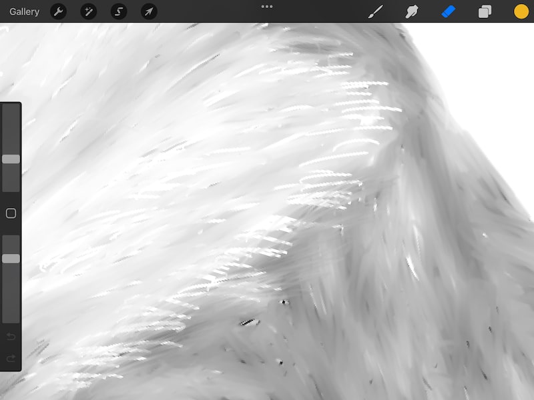This screenshot has width=534, height=400.
Task: Tap the Redo arrow
Action: [10, 356]
